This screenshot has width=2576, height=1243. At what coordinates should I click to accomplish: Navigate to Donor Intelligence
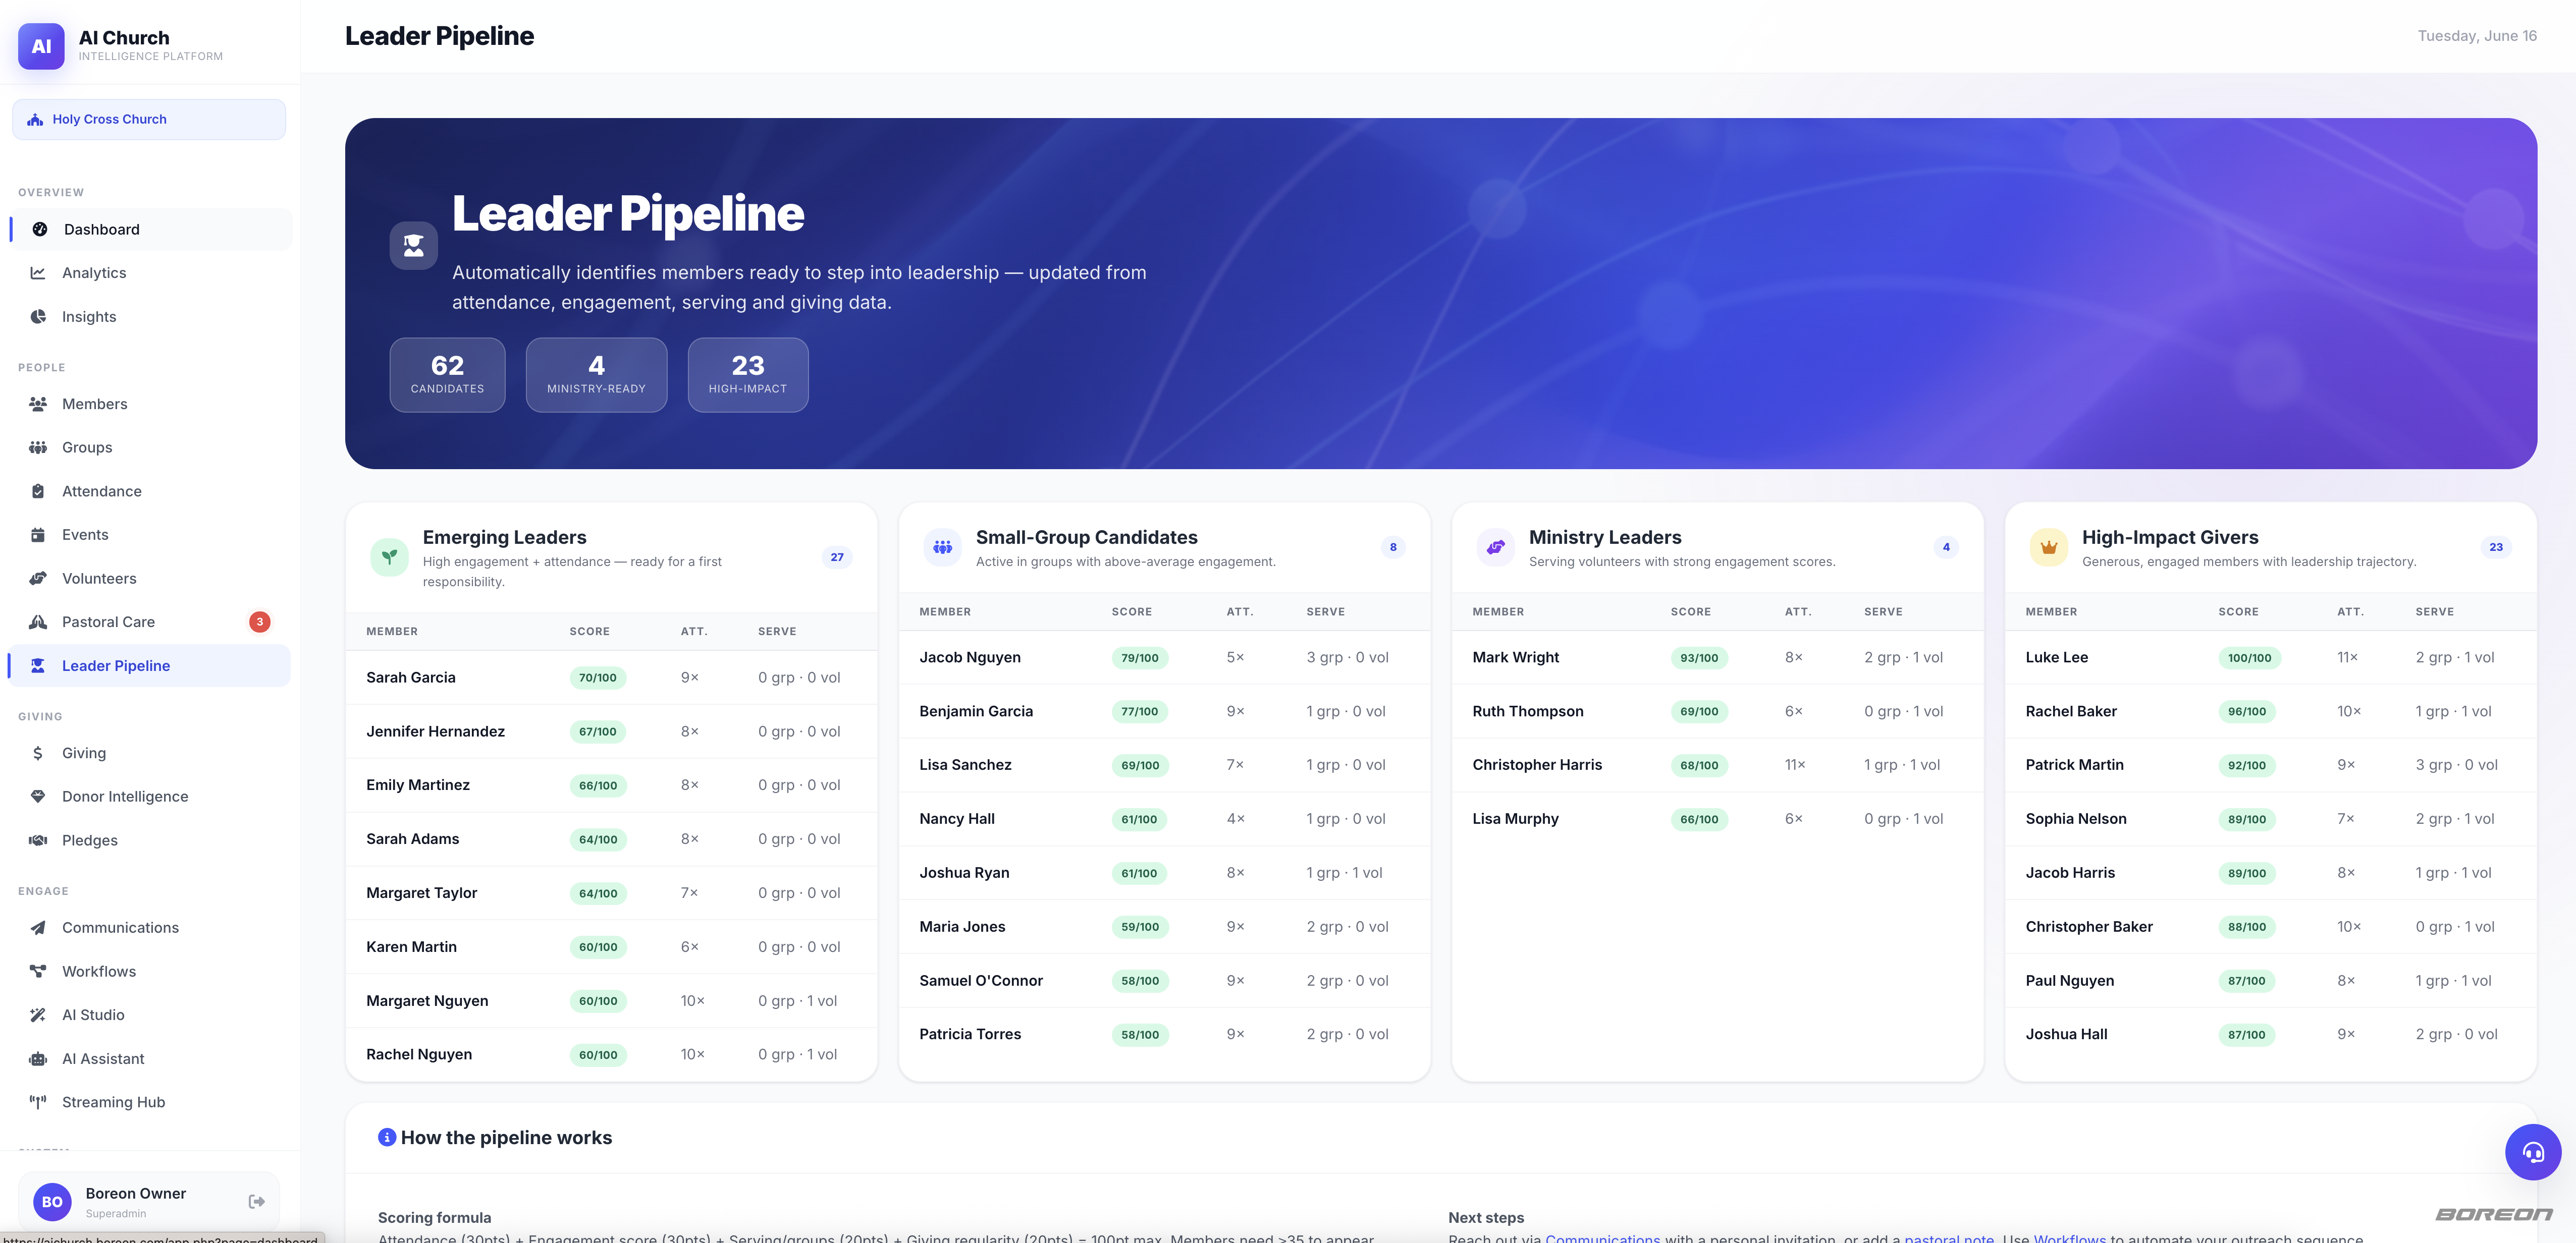(x=149, y=797)
